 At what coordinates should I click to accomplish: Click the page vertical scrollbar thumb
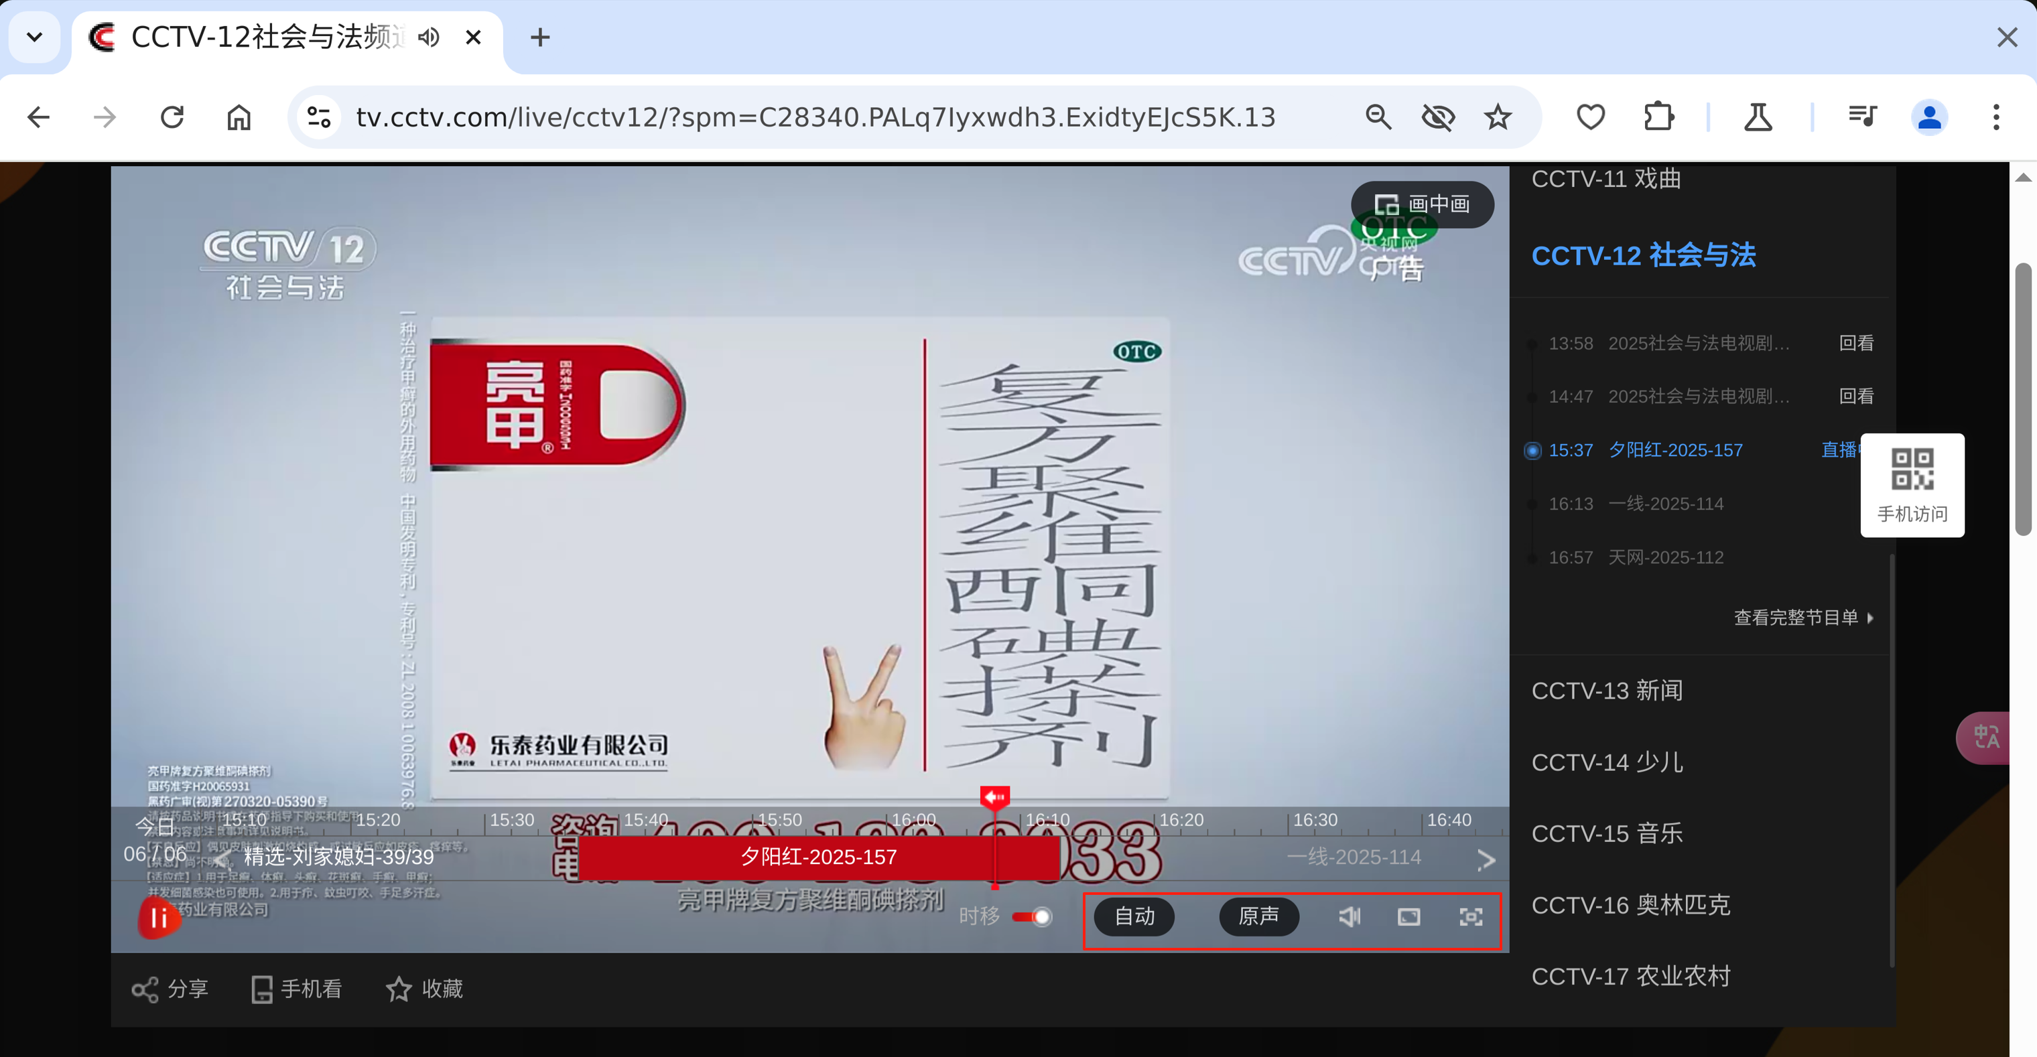click(x=2024, y=399)
